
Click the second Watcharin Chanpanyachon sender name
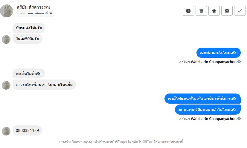[214, 119]
